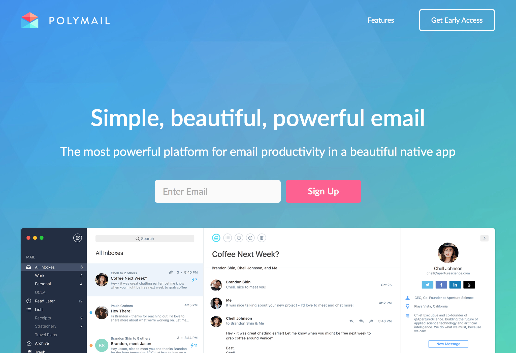
Task: Select the email list view icon
Action: coord(228,238)
